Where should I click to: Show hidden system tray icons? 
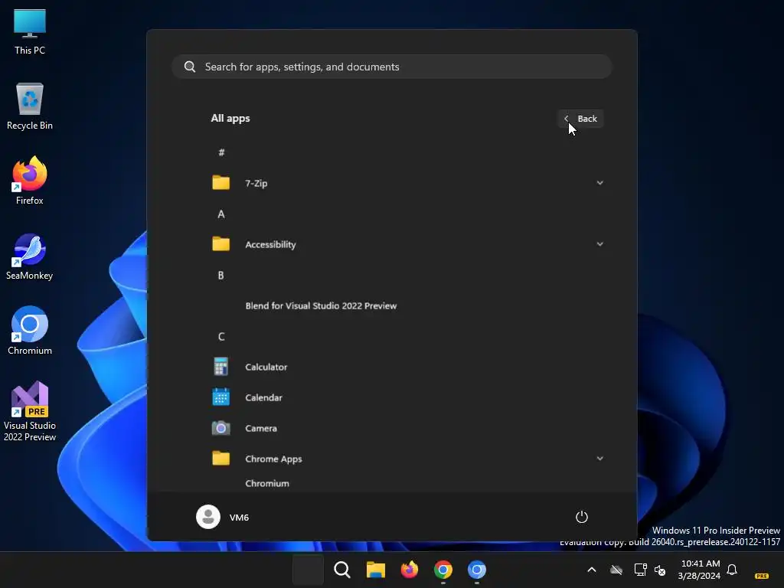[592, 570]
